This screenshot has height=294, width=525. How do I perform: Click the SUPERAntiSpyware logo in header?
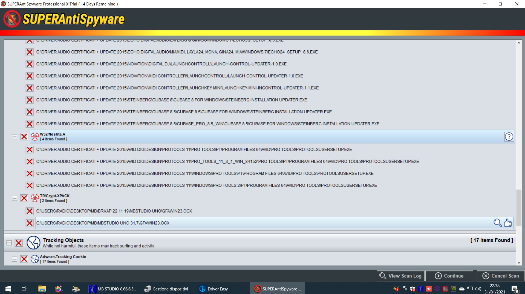coord(64,19)
